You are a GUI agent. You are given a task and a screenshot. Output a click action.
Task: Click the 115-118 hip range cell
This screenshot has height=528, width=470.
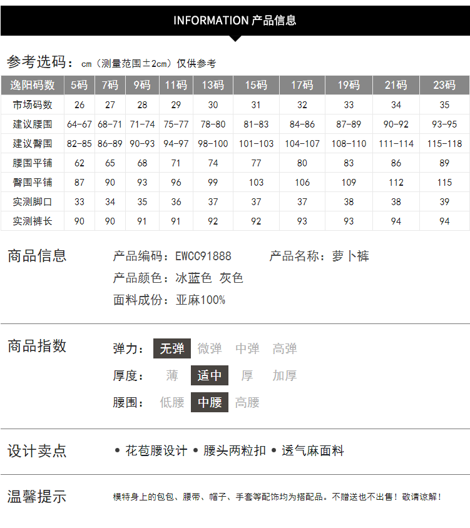point(444,143)
